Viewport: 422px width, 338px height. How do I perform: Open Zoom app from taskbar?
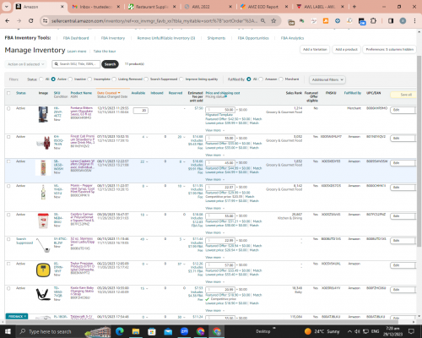pyautogui.click(x=185, y=331)
